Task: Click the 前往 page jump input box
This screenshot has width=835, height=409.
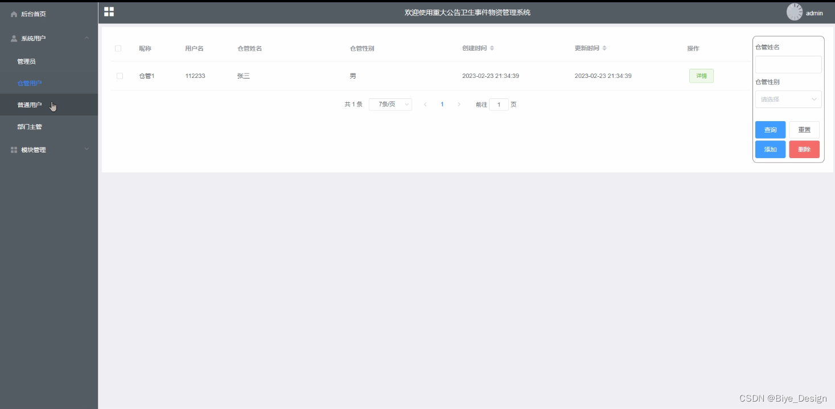Action: tap(499, 105)
